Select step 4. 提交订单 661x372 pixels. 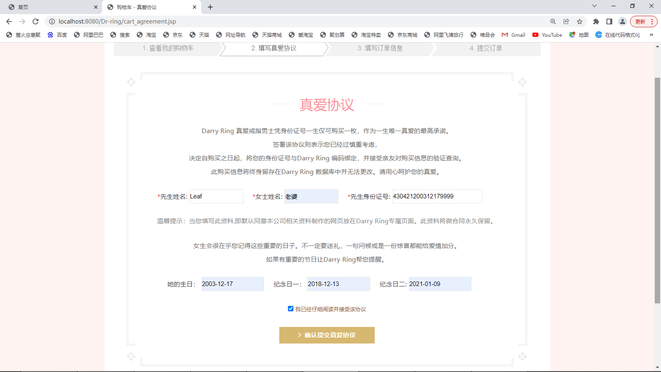tap(486, 48)
